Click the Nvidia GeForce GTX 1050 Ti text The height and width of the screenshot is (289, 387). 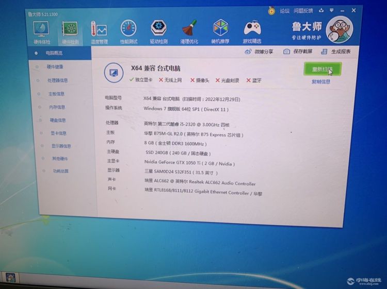coord(189,163)
